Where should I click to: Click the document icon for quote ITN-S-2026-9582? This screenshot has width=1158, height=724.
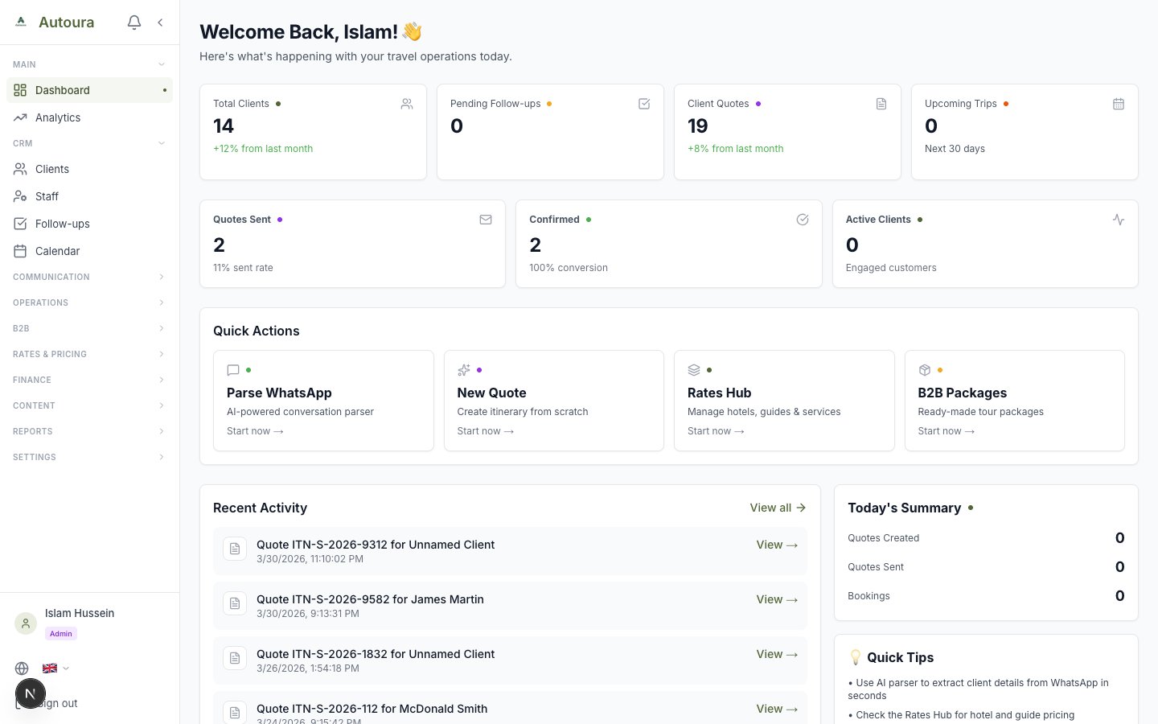point(235,603)
